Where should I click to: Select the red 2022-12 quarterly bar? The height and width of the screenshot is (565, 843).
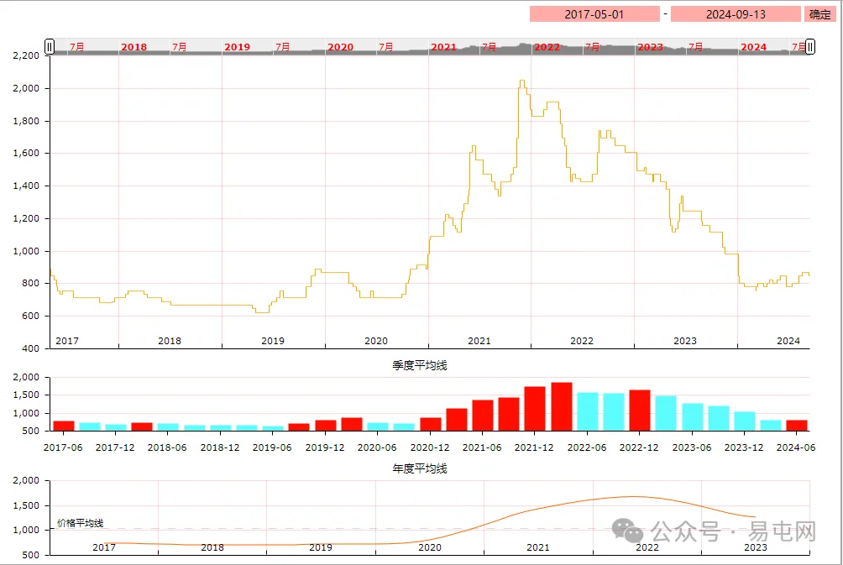point(640,411)
